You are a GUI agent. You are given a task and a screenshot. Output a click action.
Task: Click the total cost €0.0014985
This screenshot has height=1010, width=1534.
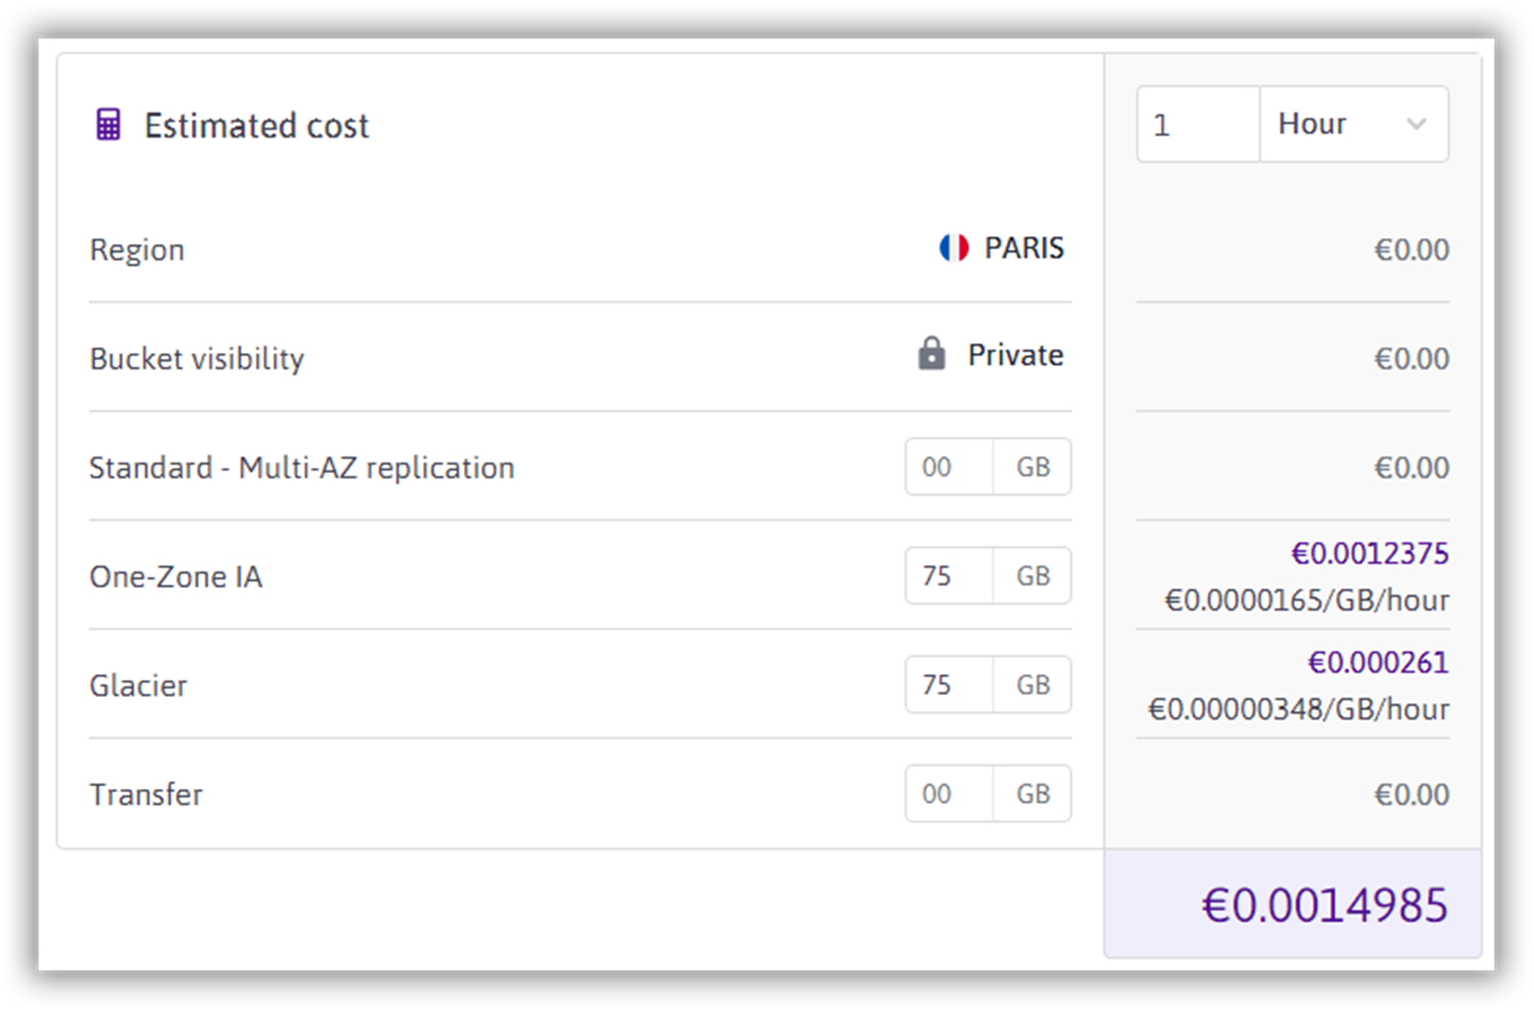1324,904
